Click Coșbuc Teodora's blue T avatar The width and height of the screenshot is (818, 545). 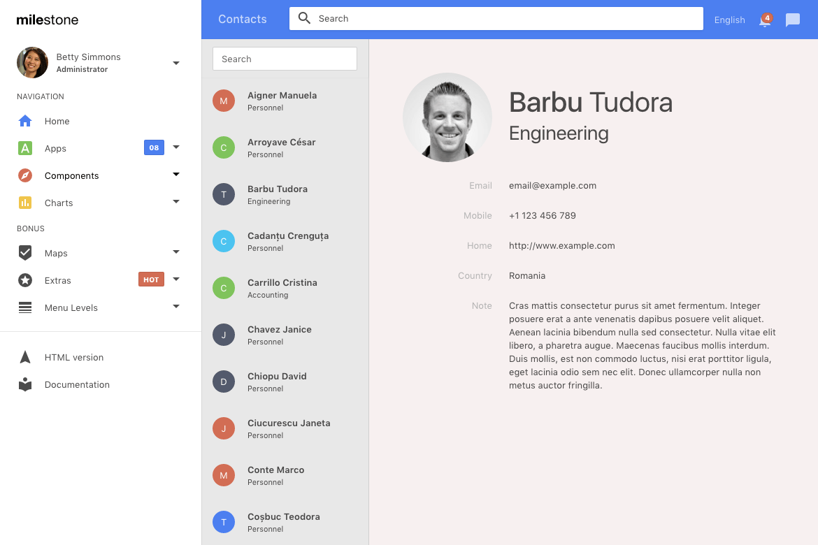tap(224, 522)
